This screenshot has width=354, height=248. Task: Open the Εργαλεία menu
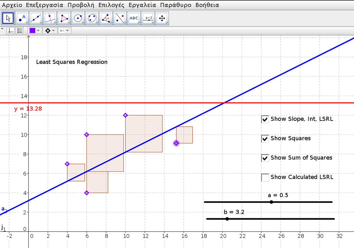tap(142, 5)
